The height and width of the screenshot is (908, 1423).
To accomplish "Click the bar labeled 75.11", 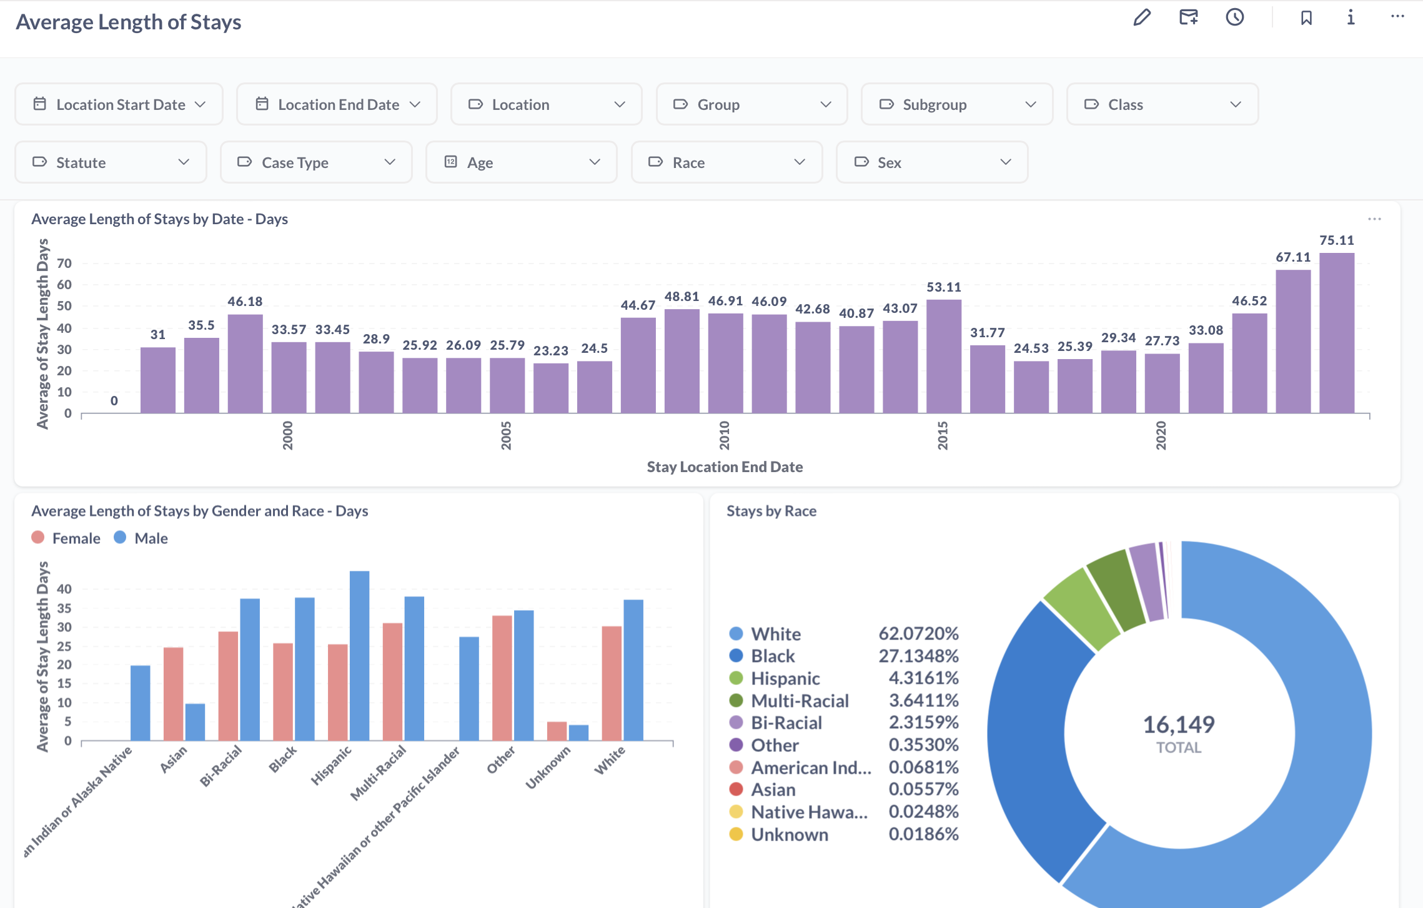I will point(1336,333).
